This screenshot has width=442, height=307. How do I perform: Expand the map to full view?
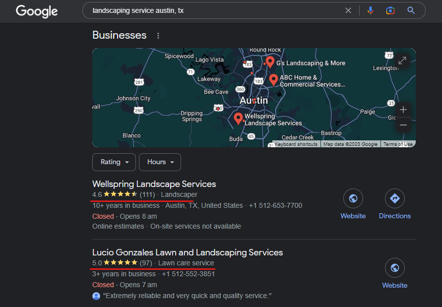tap(402, 61)
